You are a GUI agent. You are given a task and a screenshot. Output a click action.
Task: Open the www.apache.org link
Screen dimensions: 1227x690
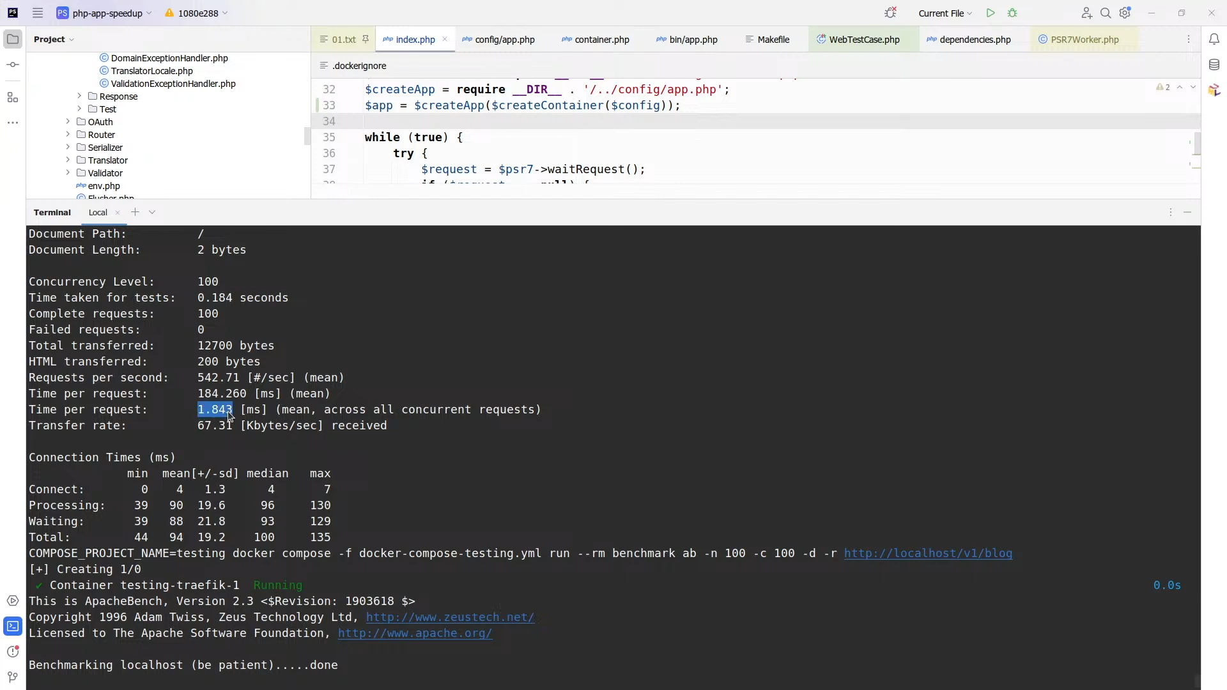click(415, 633)
